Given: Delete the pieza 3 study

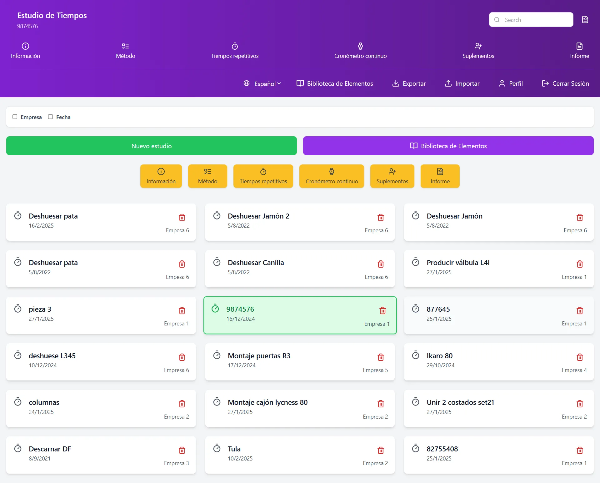Looking at the screenshot, I should click(x=182, y=310).
